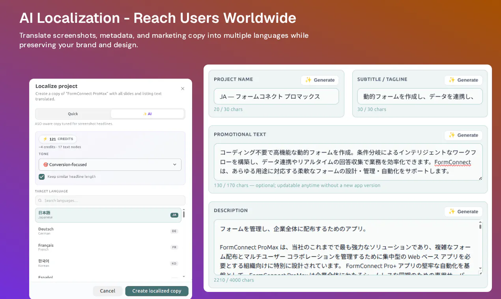
Task: Click the Search languages field
Action: [x=110, y=200]
